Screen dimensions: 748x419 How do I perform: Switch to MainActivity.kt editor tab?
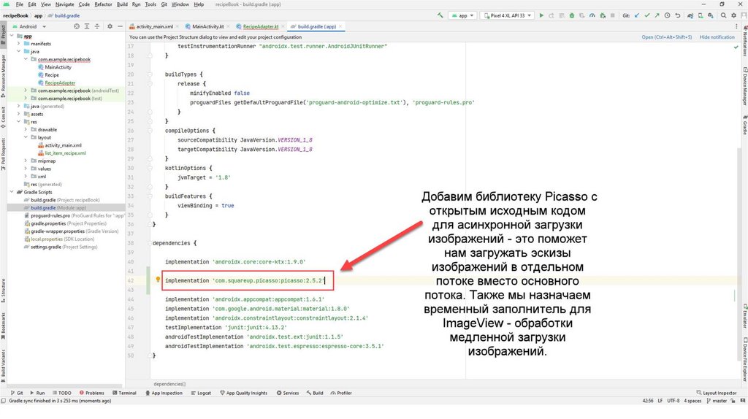[207, 26]
